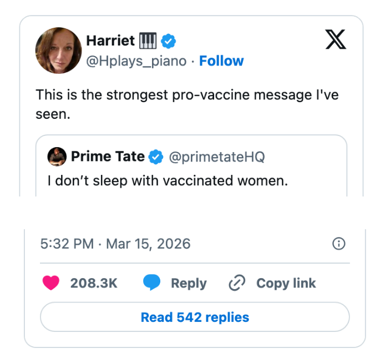The height and width of the screenshot is (363, 385).
Task: Click the Prime Tate display name
Action: pyautogui.click(x=108, y=157)
